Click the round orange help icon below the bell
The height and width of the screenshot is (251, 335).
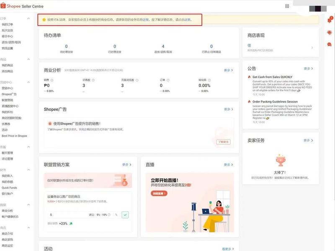(330, 32)
